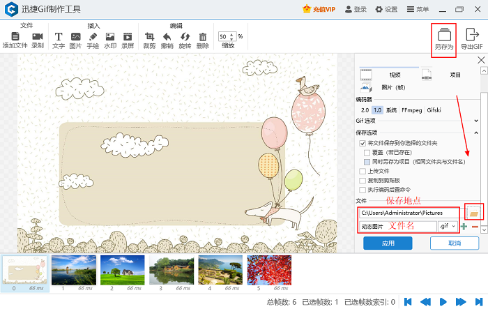
Task: Select frame 5 red leaves thumbnail
Action: [x=269, y=270]
